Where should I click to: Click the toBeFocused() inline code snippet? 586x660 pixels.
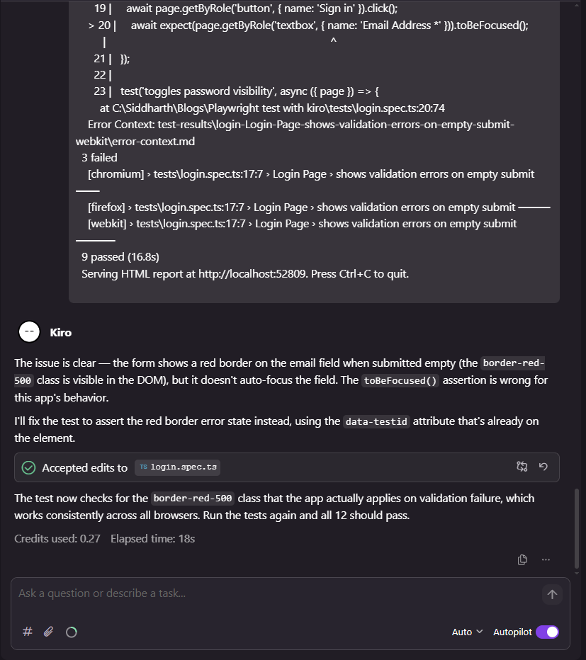coord(400,380)
